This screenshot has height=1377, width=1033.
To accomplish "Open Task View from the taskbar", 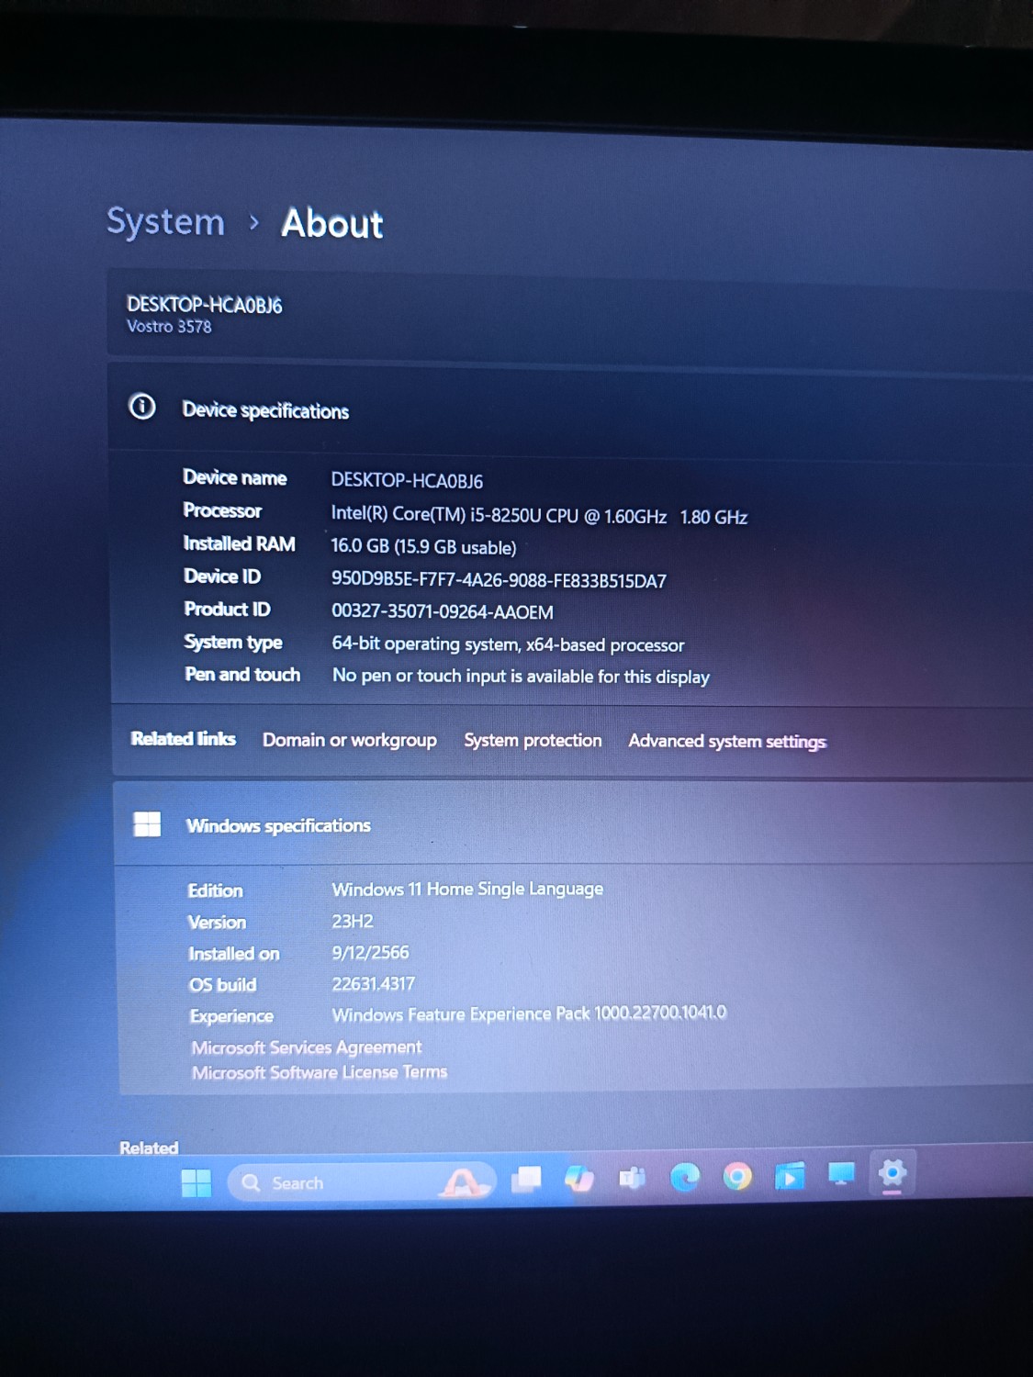I will [526, 1179].
